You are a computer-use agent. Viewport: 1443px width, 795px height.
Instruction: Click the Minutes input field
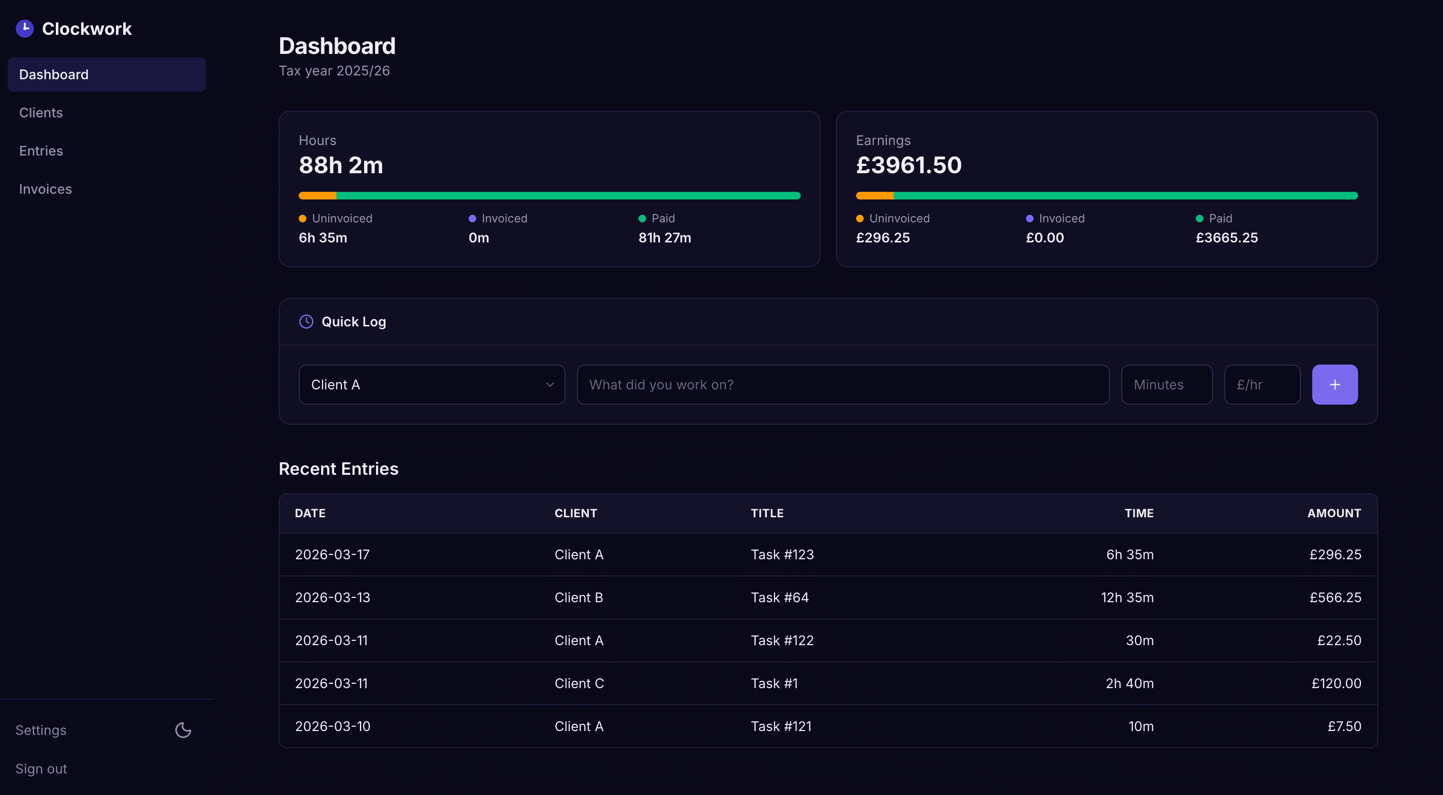pyautogui.click(x=1166, y=385)
